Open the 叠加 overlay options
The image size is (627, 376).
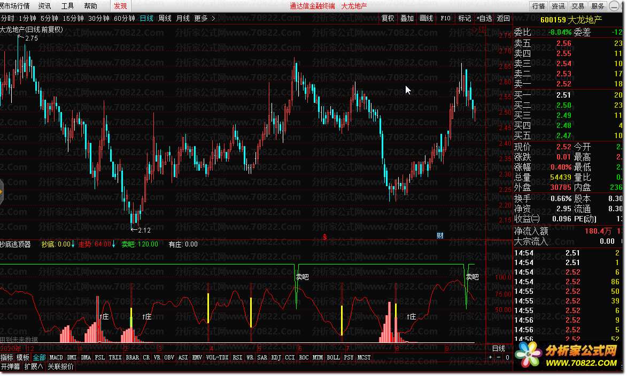pos(407,18)
